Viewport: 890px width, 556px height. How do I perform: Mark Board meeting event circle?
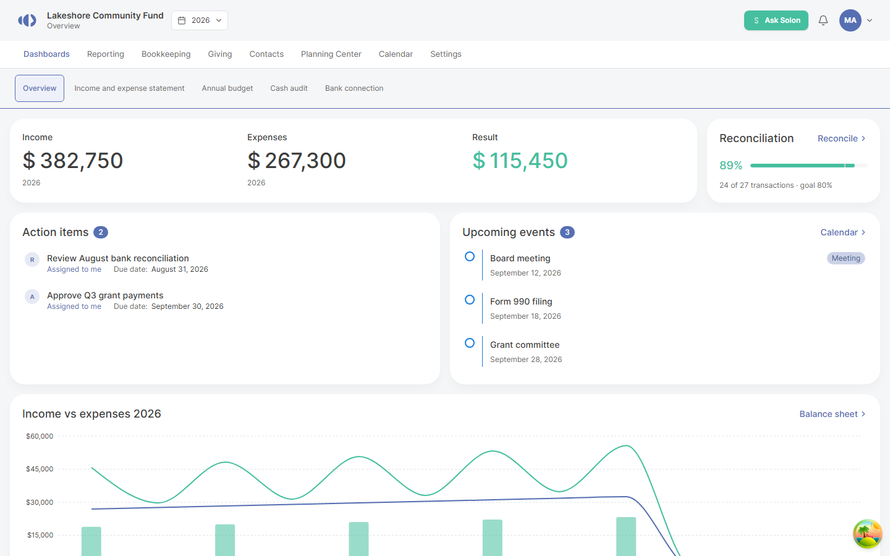pyautogui.click(x=470, y=256)
